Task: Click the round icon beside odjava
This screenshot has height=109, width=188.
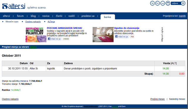Action: coord(183,3)
